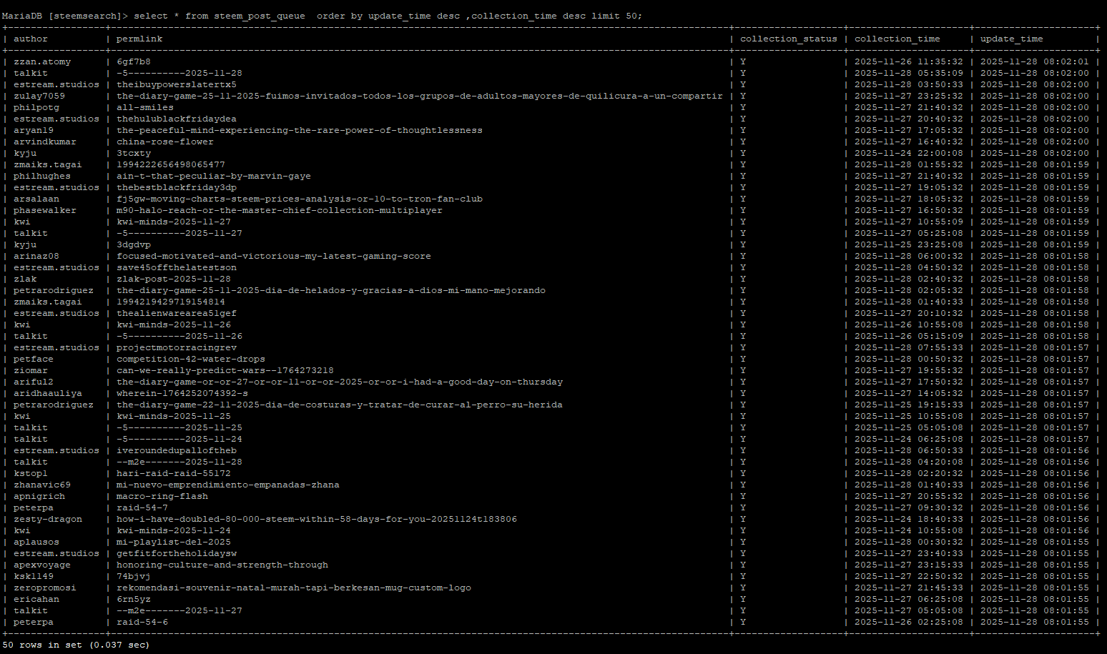The width and height of the screenshot is (1107, 654).
Task: Select author 'zesty-dragon'
Action: 48,519
